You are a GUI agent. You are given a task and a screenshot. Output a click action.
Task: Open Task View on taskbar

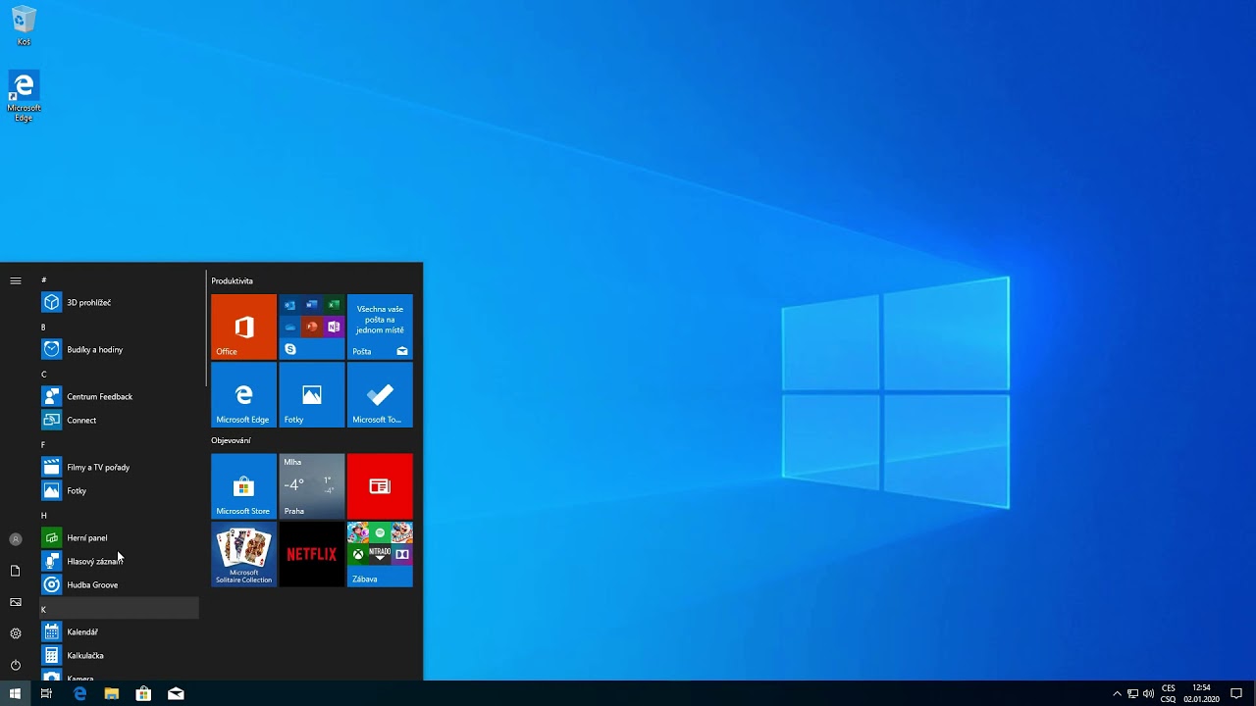(46, 693)
